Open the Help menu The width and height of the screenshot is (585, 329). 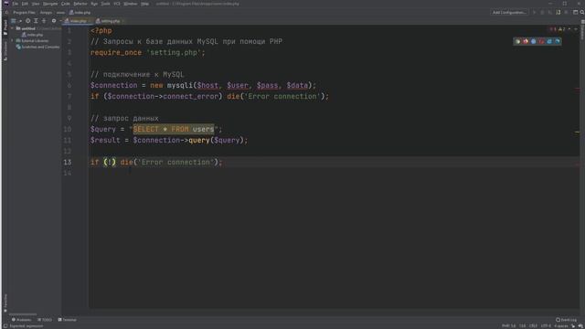point(144,4)
